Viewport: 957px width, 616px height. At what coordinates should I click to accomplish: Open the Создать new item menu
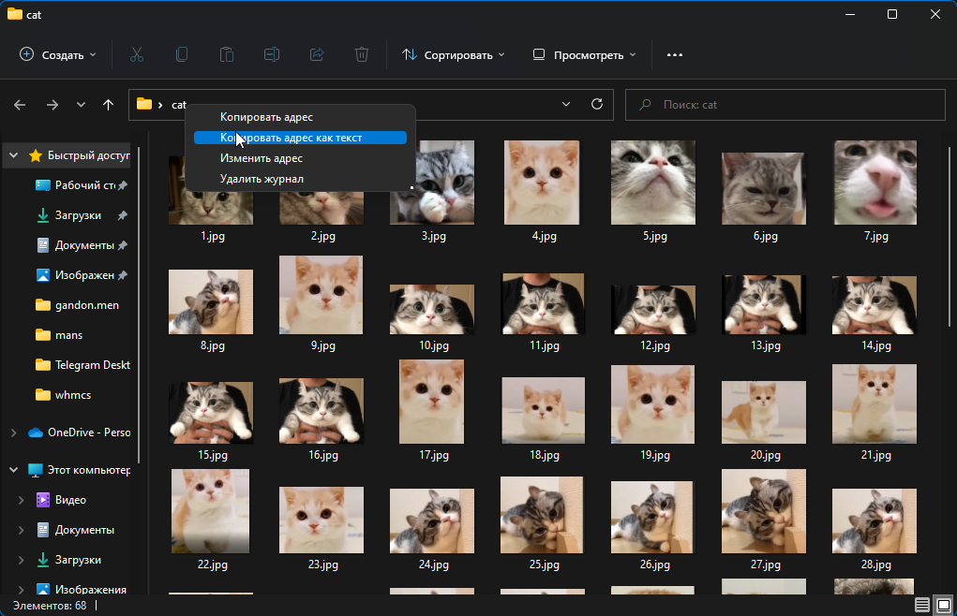click(58, 55)
